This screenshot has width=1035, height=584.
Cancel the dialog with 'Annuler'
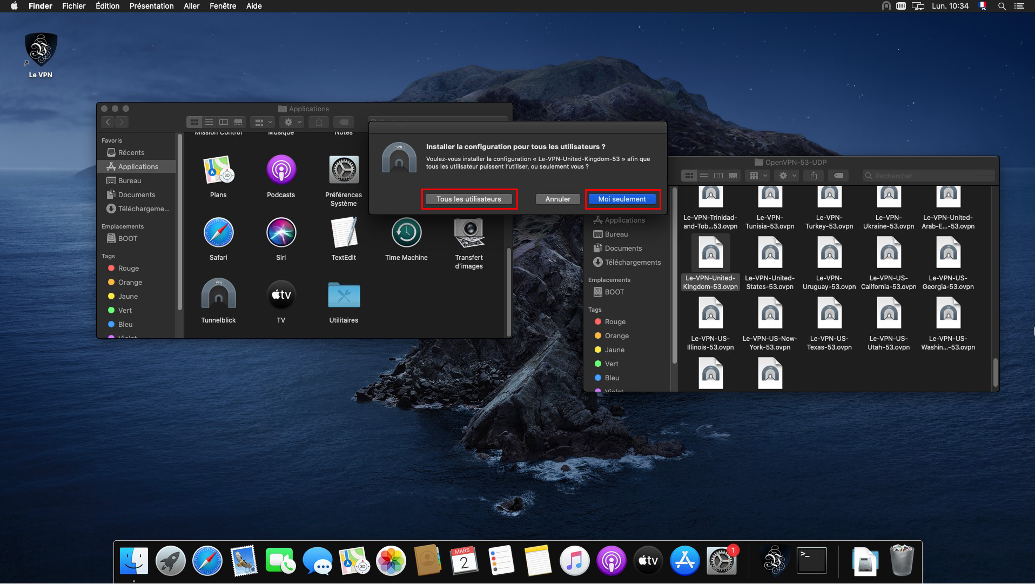pos(557,199)
